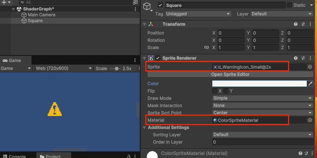Viewport: 317px width, 158px height.
Task: Collapse Additional Settings foldout
Action: (x=144, y=128)
